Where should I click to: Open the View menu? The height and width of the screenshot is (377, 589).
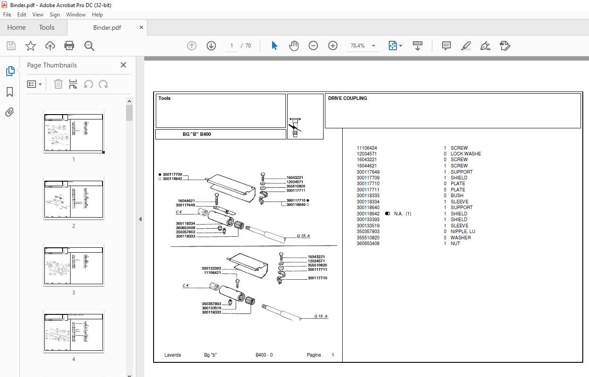[38, 15]
